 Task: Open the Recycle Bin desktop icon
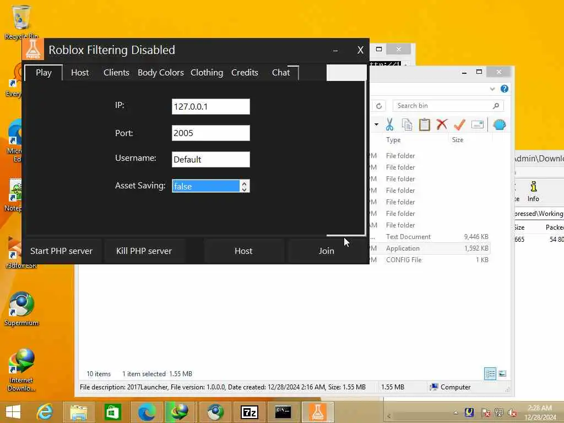point(21,21)
